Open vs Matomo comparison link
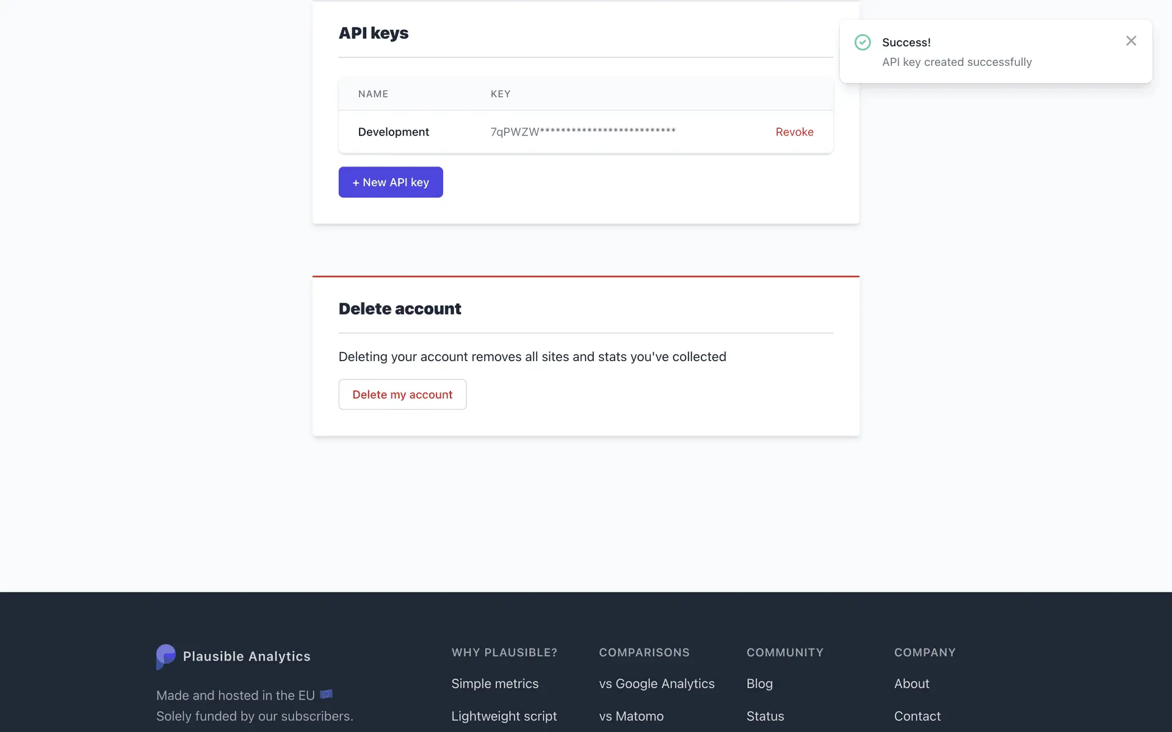 point(631,716)
